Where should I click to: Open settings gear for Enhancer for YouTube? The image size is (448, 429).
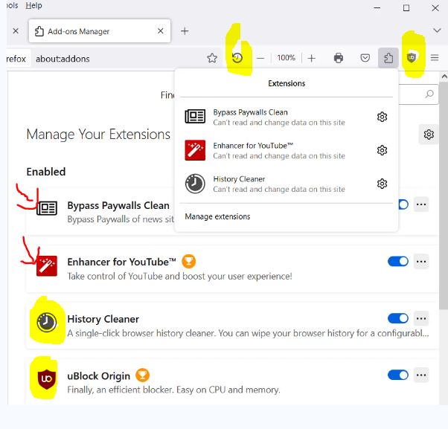[382, 150]
